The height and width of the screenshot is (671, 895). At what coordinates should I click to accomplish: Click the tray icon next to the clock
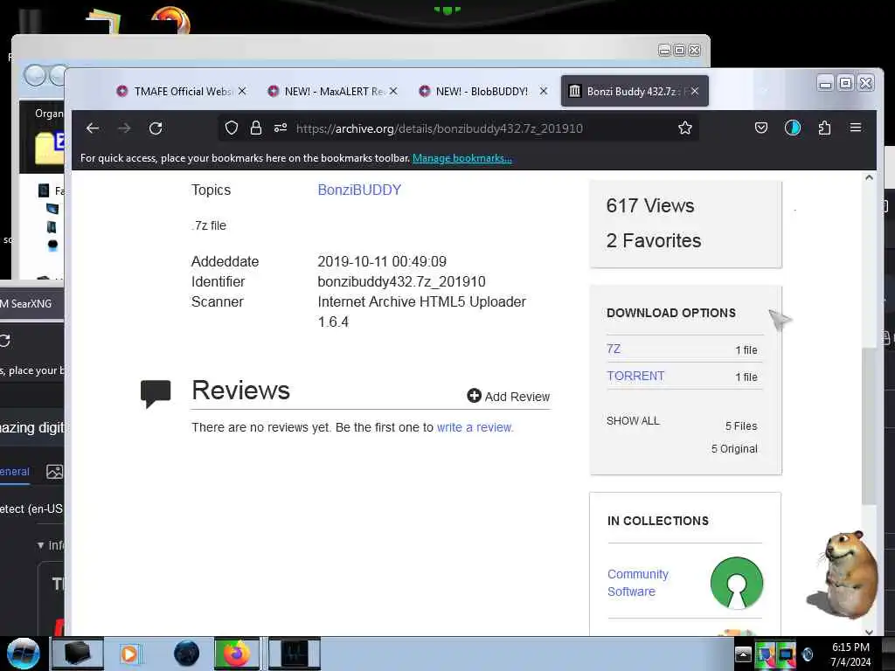point(807,654)
